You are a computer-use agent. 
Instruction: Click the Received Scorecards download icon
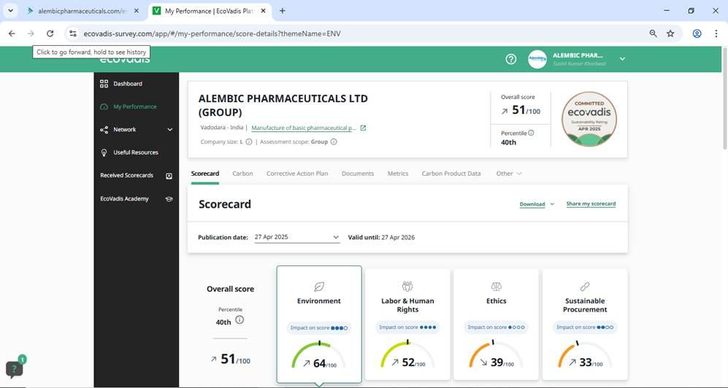point(169,176)
